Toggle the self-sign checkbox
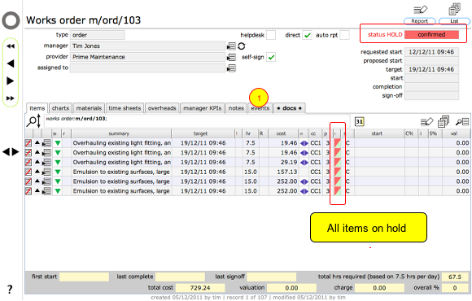Image resolution: width=472 pixels, height=301 pixels. 271,57
